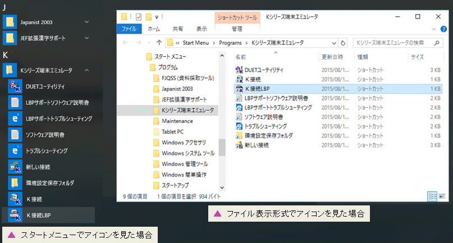Screen dimensions: 453x243
Task: Click the properties checkmark quick access icon
Action: pyautogui.click(x=139, y=17)
